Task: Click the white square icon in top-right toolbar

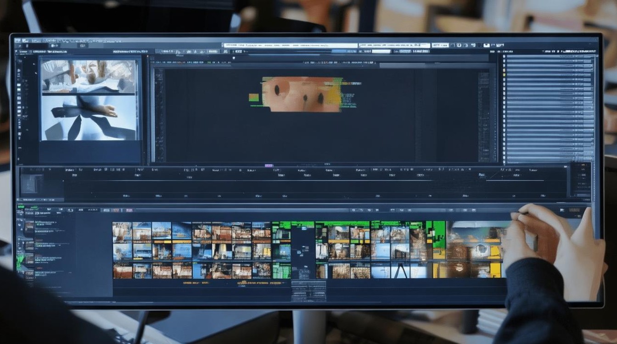Action: [x=486, y=45]
